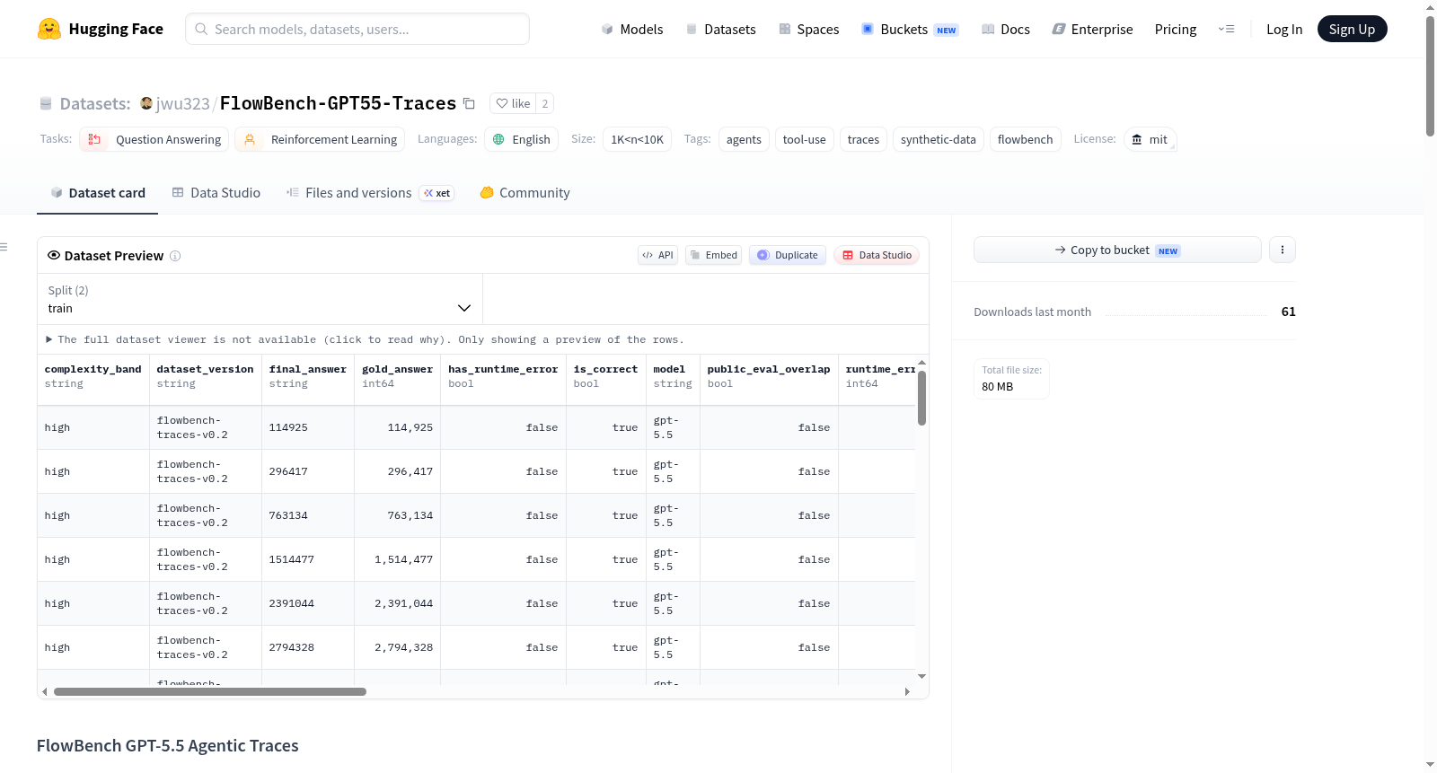
Task: Select the Dataset card tab
Action: (x=97, y=192)
